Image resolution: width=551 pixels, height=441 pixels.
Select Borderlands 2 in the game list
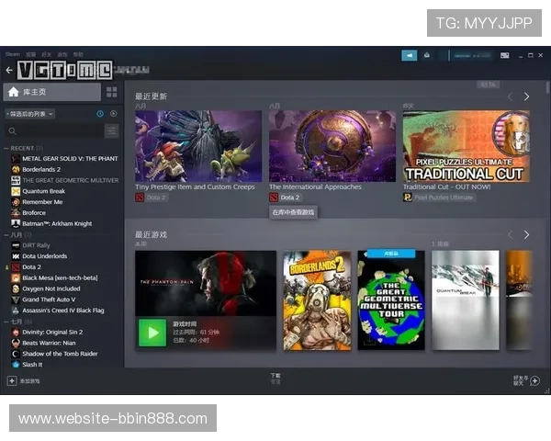(41, 169)
